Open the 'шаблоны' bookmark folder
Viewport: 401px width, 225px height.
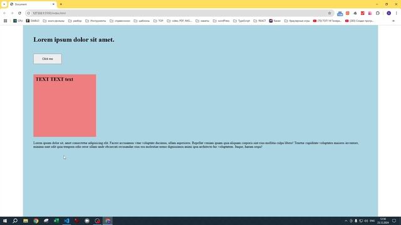[142, 21]
